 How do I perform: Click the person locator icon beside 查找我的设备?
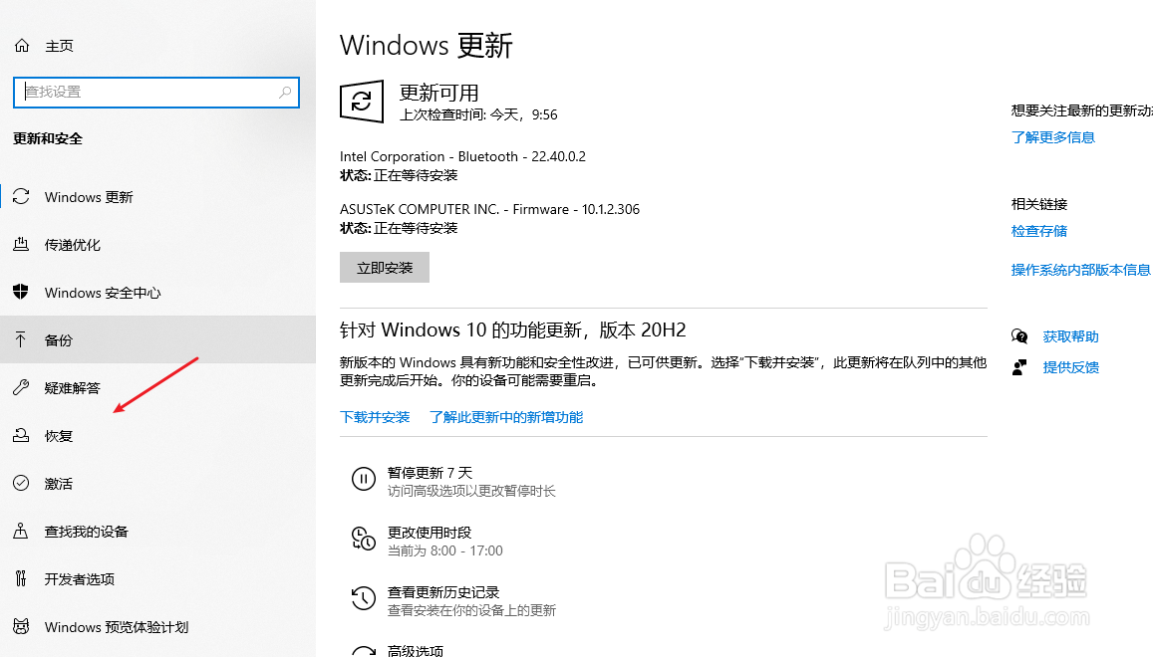(21, 531)
